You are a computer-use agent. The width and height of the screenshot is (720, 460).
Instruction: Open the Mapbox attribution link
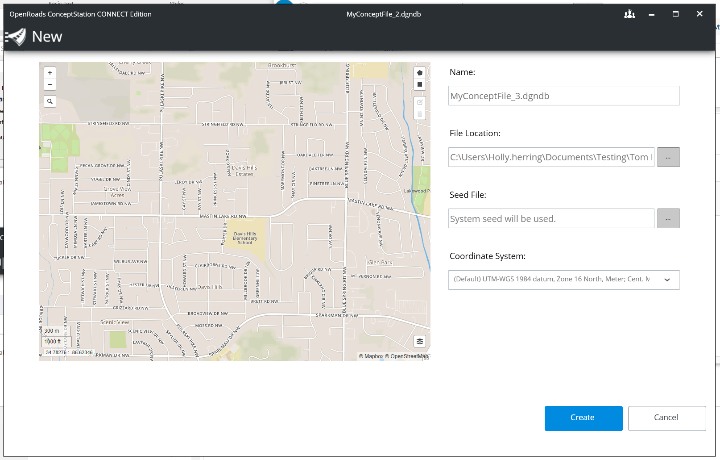[371, 356]
